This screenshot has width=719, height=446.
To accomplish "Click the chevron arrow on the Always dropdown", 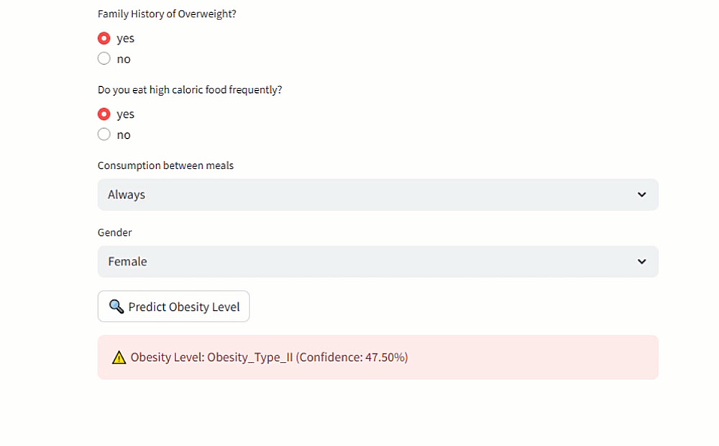I will (642, 194).
